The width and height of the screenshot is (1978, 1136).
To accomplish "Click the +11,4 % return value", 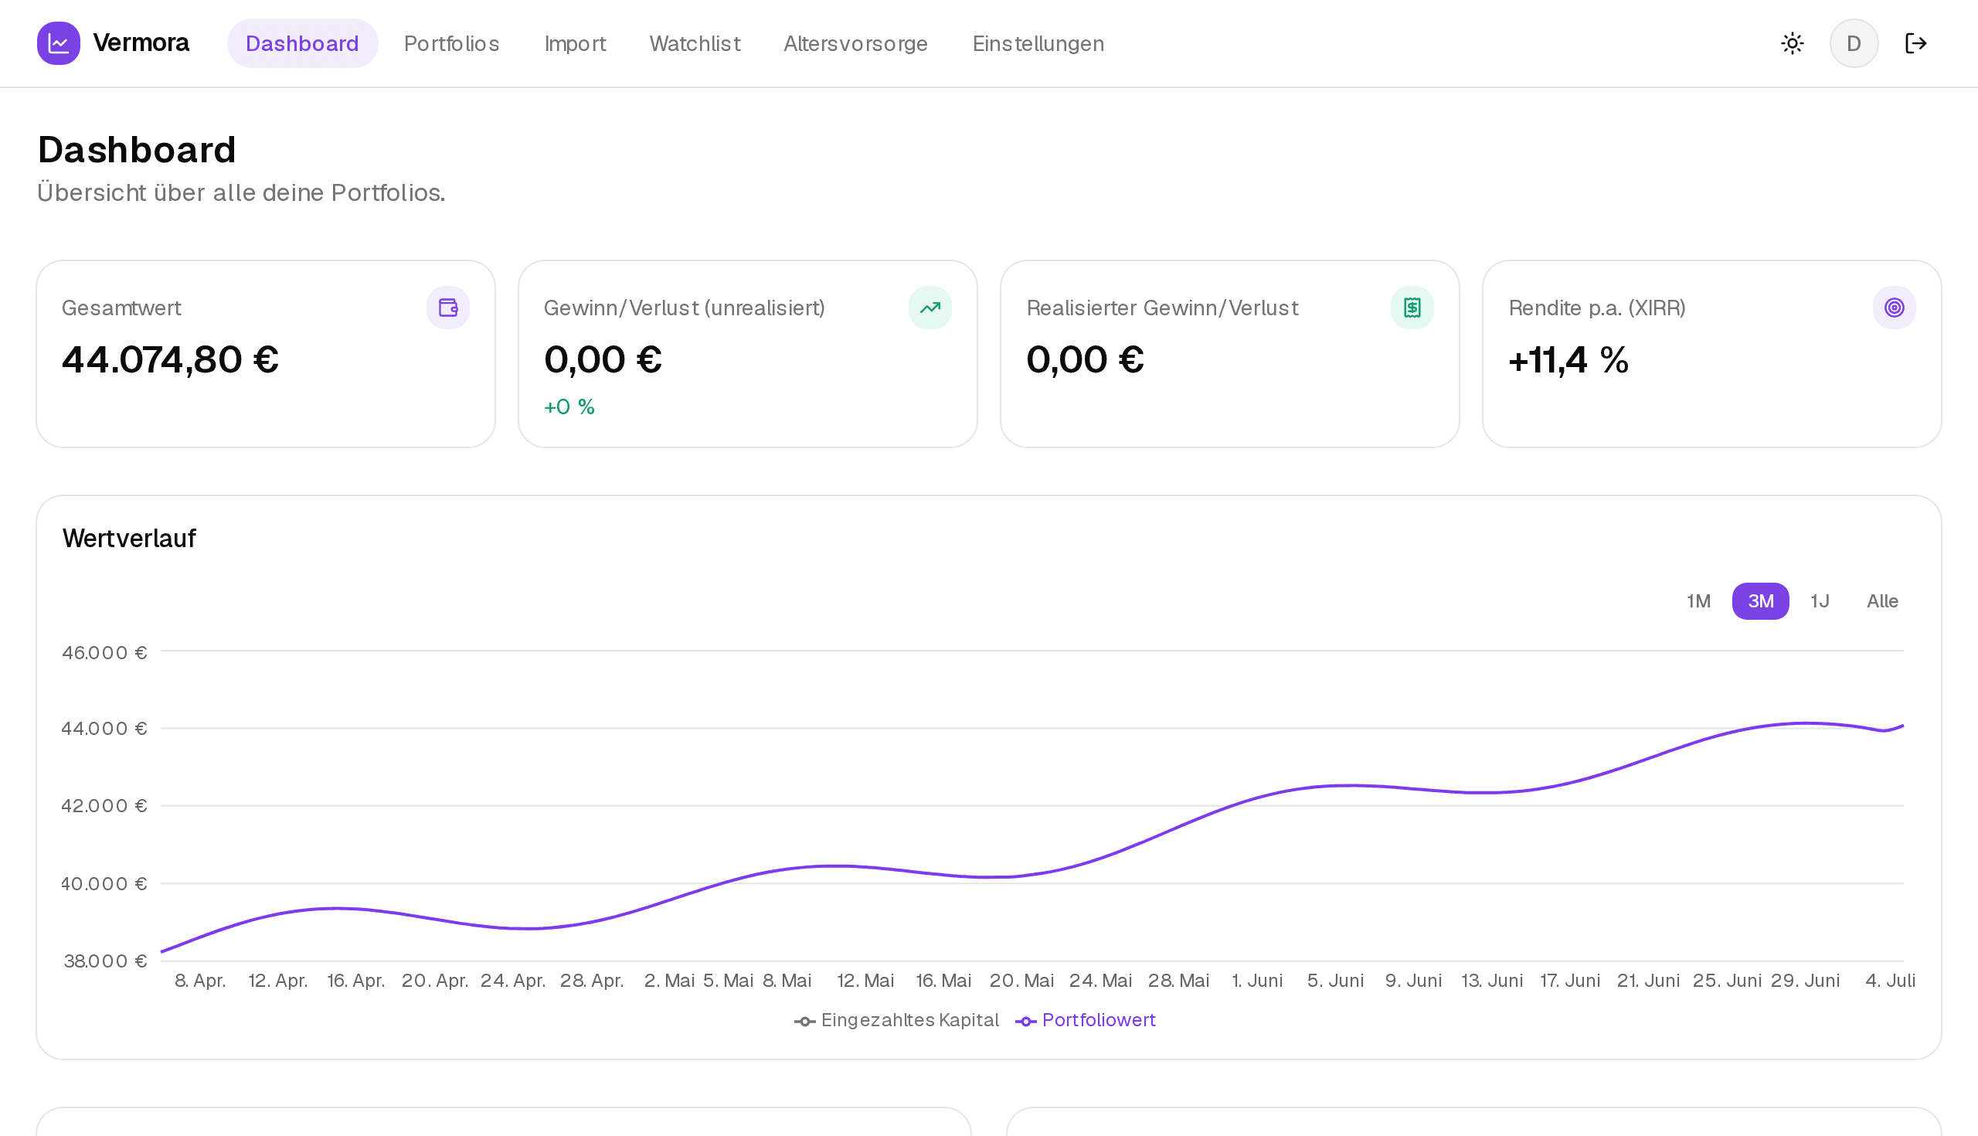I will [x=1568, y=359].
